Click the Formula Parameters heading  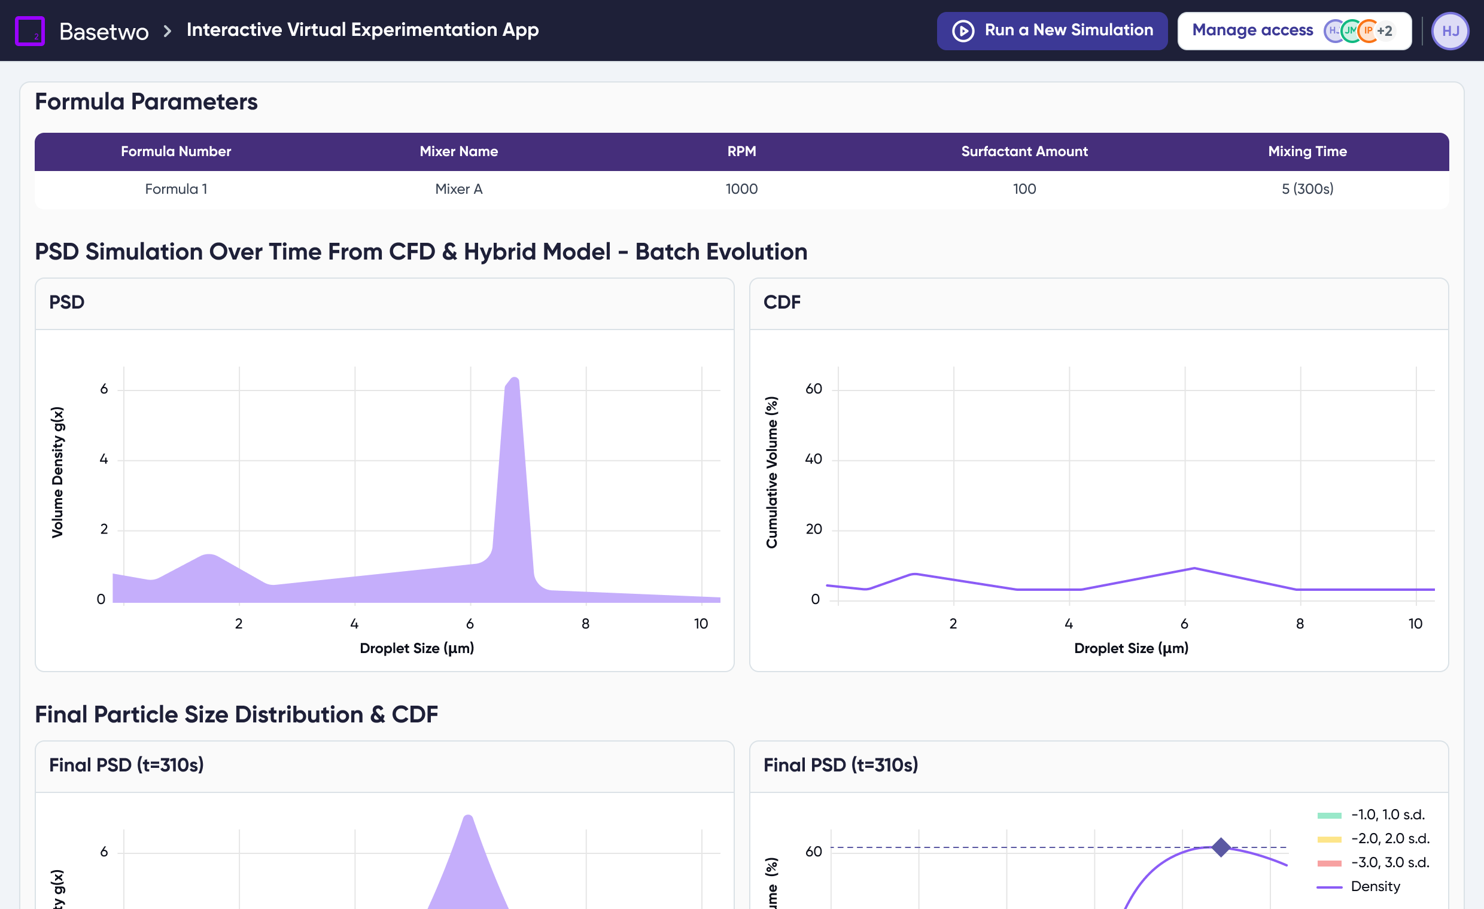point(147,102)
